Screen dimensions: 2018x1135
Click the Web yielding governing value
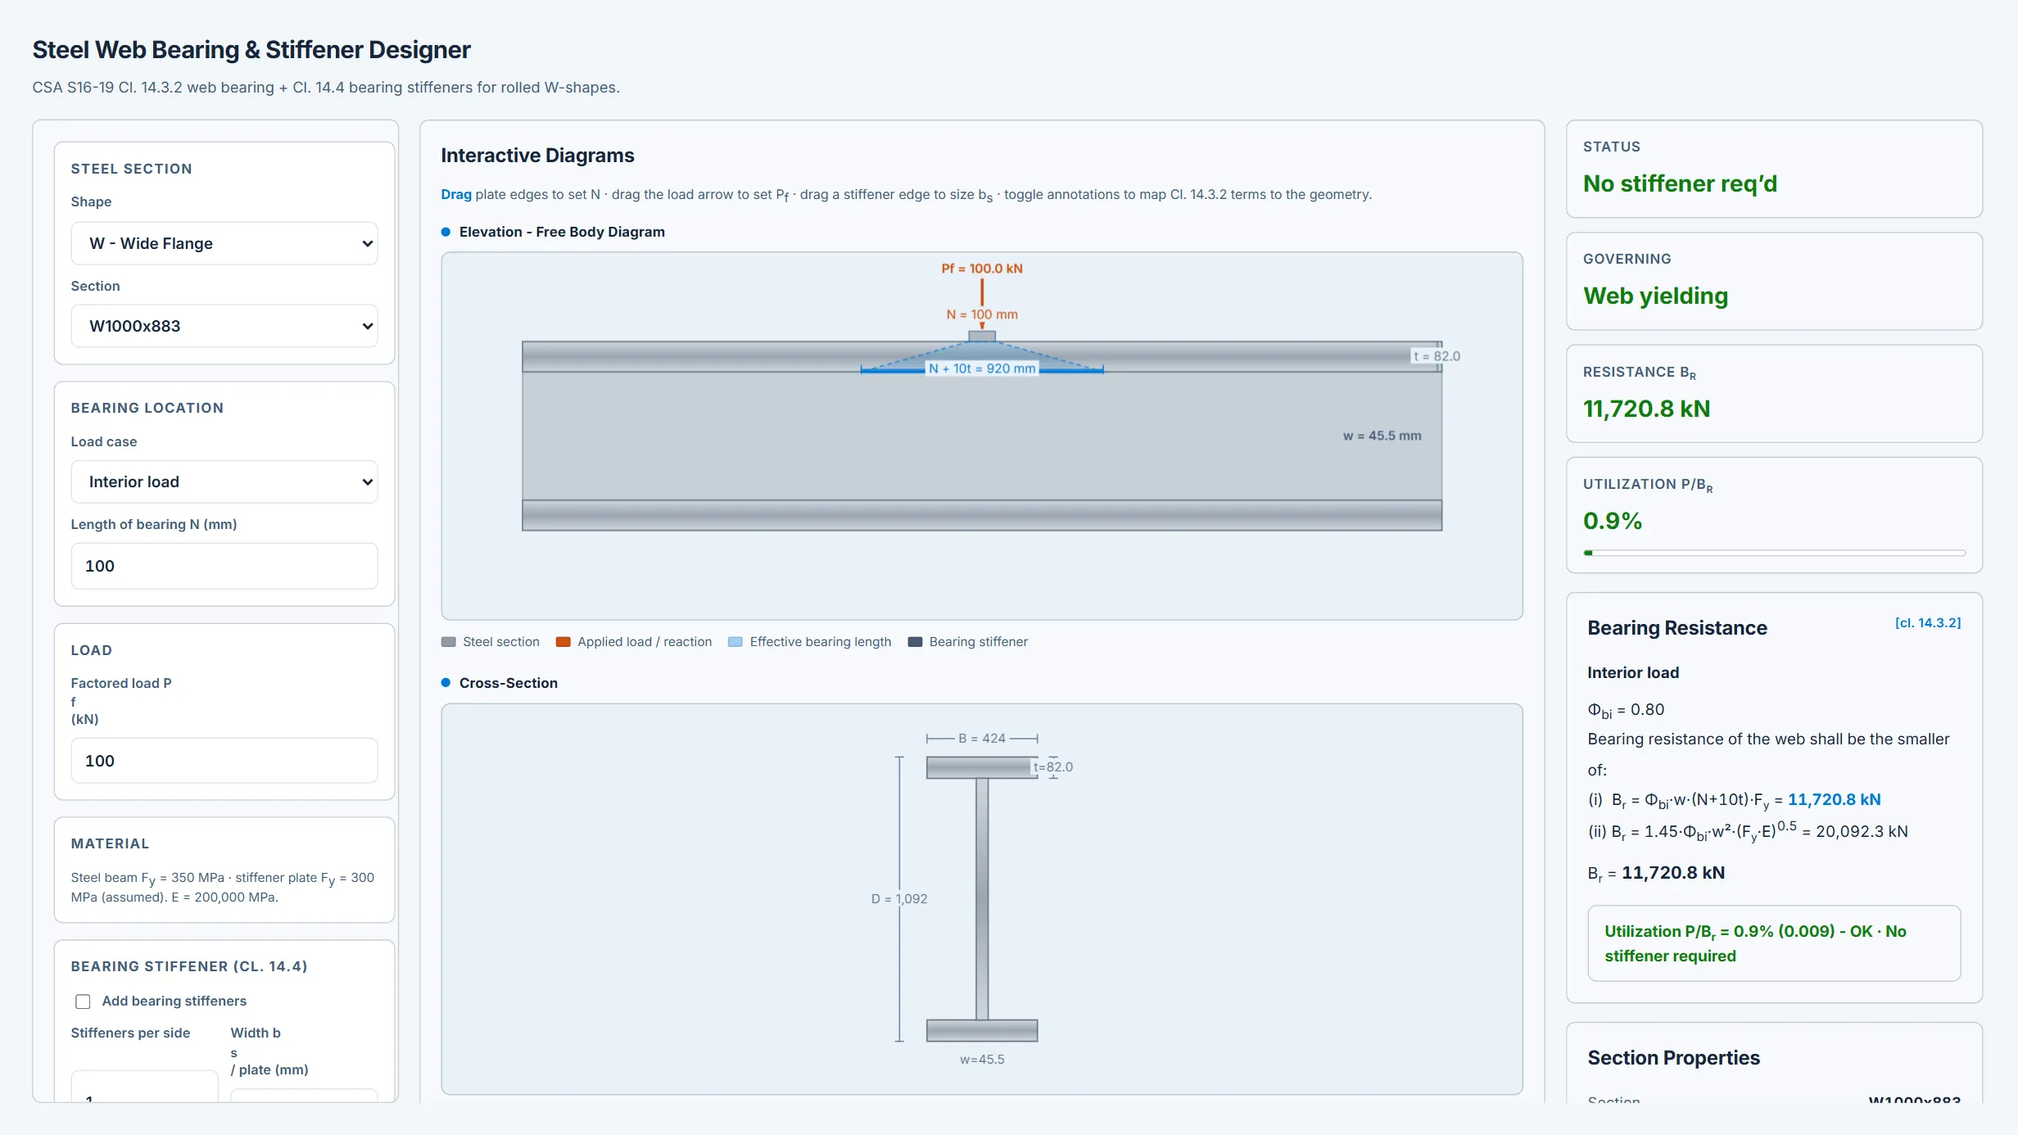1655,296
